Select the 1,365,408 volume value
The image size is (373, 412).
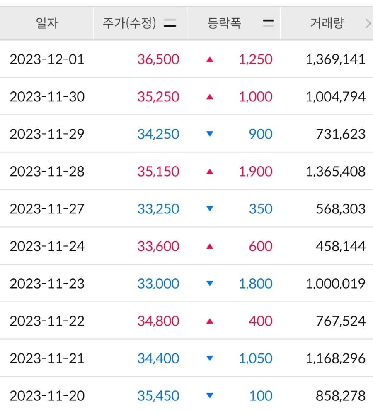(x=336, y=172)
